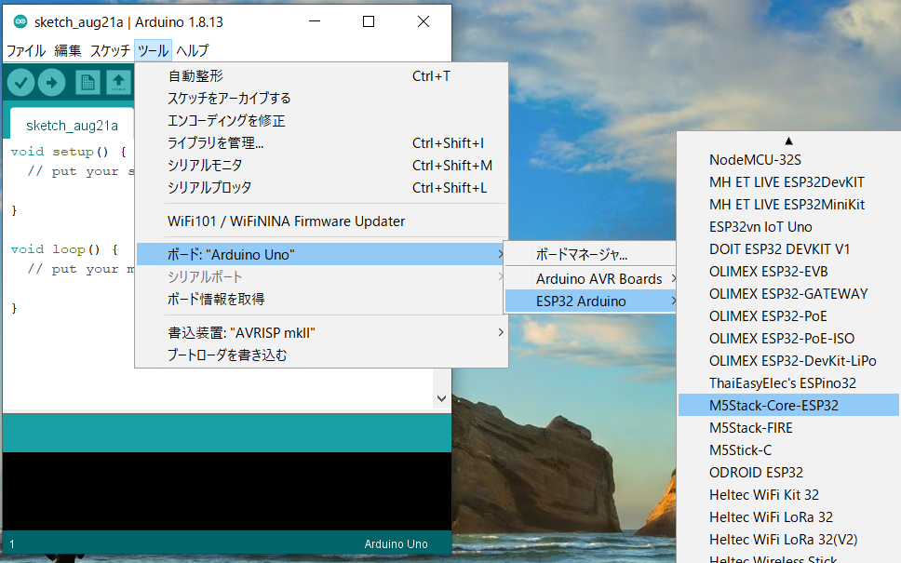The height and width of the screenshot is (563, 901).
Task: Click the Verify checkmark toolbar icon
Action: (20, 84)
